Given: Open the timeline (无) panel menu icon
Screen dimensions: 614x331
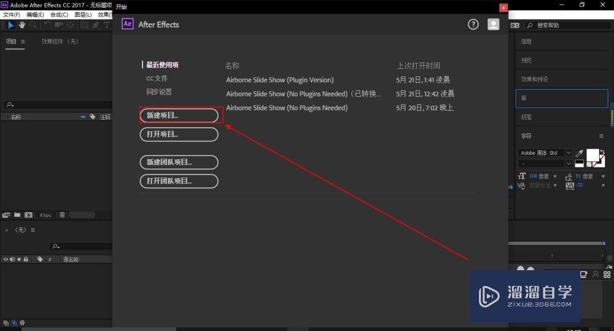Looking at the screenshot, I should 33,230.
